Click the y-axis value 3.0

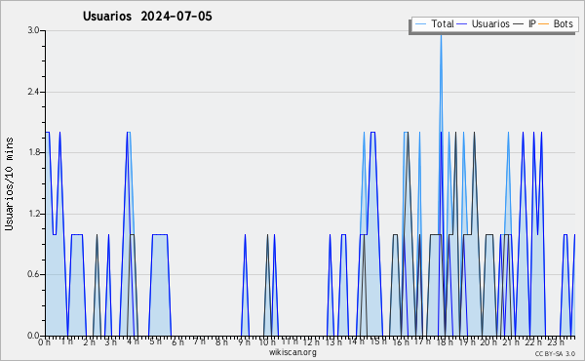point(33,30)
